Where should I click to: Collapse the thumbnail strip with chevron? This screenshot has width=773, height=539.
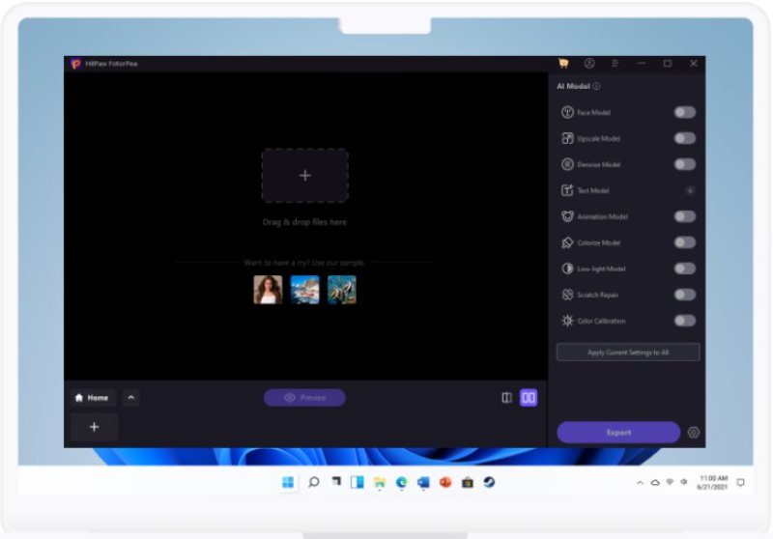point(130,398)
